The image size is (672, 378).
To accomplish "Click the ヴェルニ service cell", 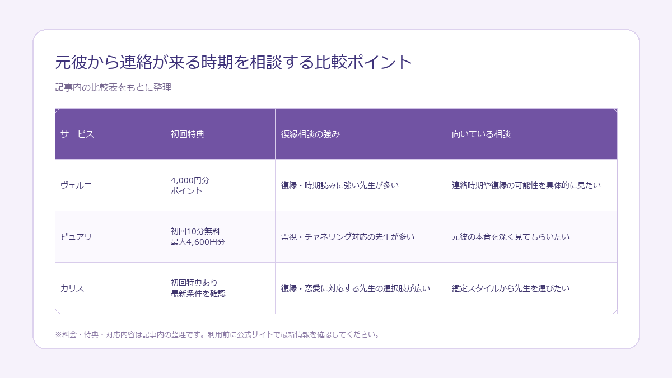I will pos(110,185).
